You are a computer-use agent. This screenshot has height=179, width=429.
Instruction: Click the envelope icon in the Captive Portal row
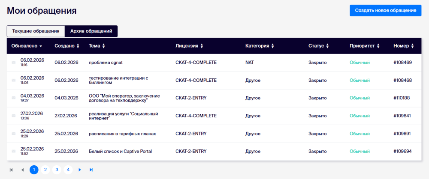13,152
